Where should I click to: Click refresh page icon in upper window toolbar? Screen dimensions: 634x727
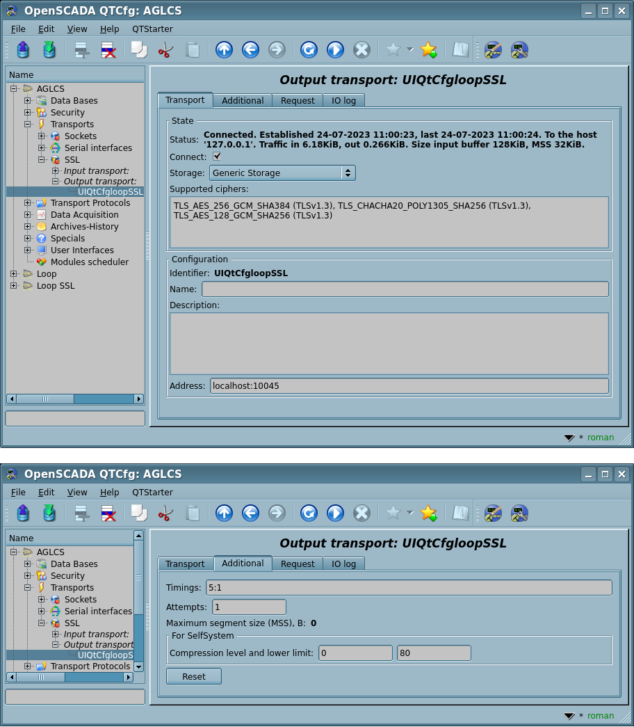point(309,50)
